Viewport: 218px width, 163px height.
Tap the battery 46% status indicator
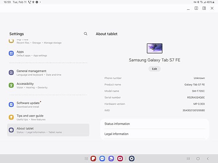coord(210,2)
